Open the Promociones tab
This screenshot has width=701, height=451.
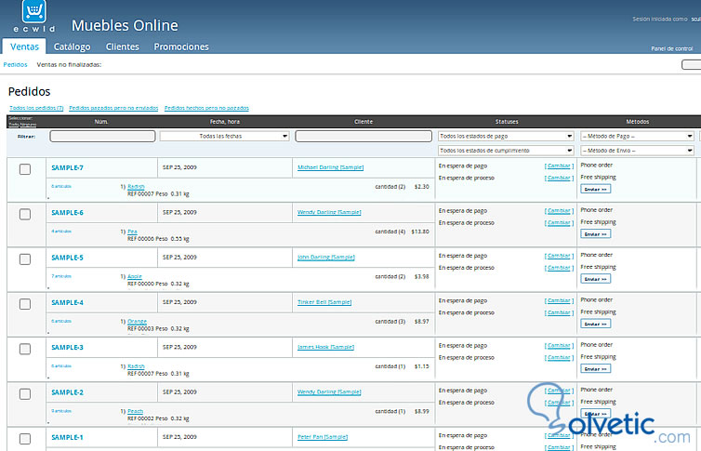click(181, 46)
